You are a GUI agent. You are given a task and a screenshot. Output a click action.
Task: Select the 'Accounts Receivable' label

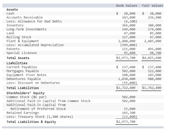click(x=24, y=17)
